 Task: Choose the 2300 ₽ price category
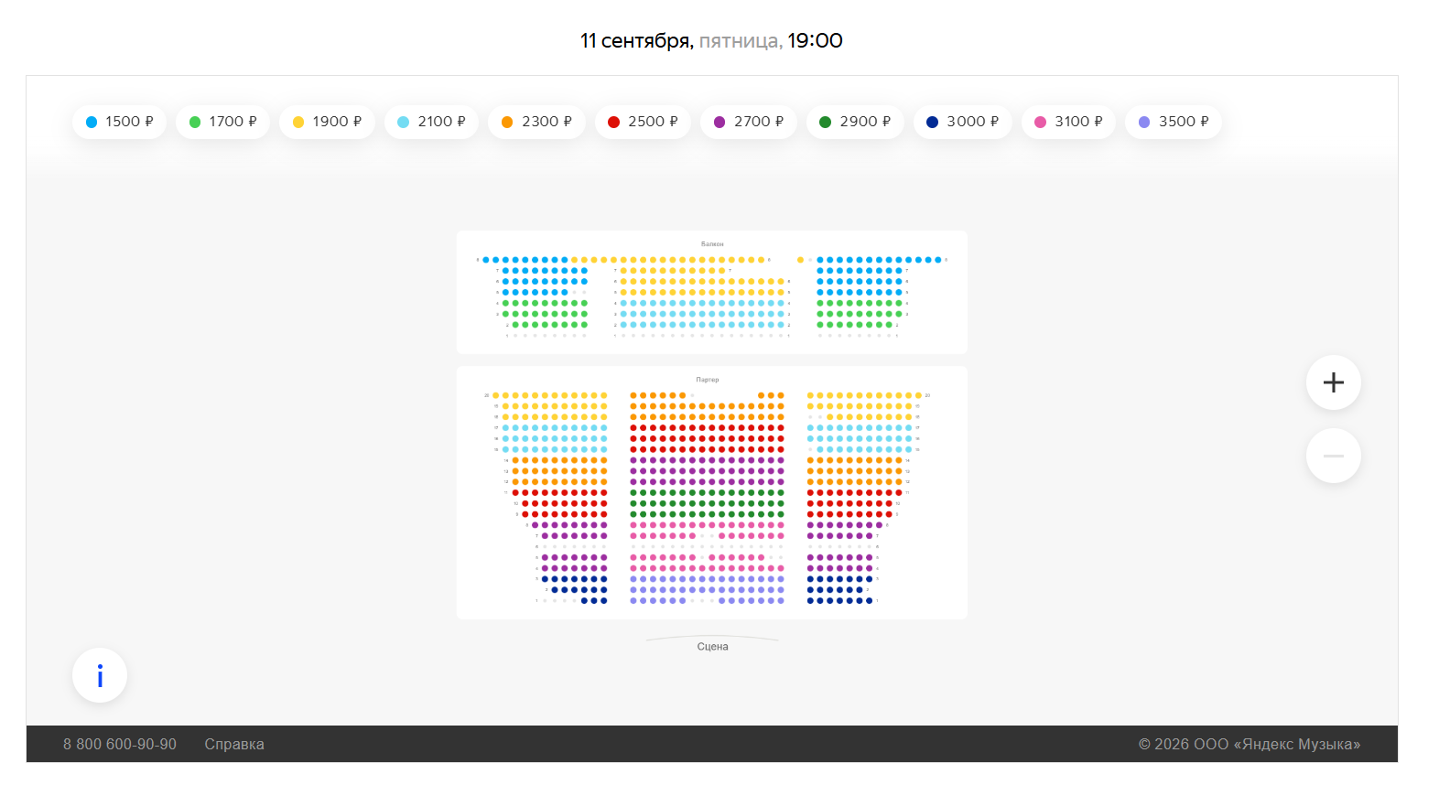[536, 122]
